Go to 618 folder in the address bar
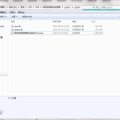This screenshot has height=120, width=120. tap(37, 7)
